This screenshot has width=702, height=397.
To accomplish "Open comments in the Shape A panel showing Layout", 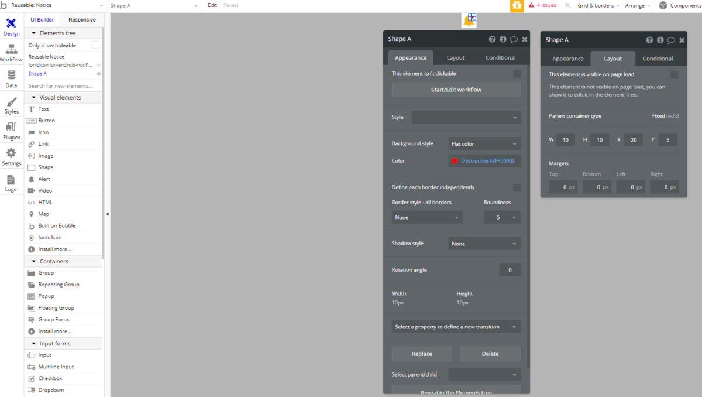I will [671, 40].
